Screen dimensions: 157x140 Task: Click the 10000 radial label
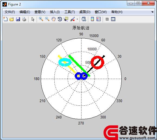click(92, 49)
